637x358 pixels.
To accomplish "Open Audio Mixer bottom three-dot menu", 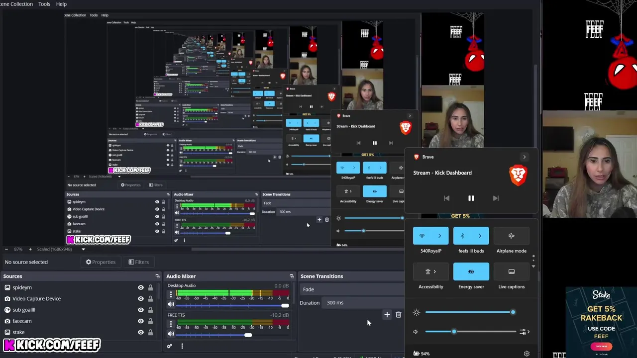I will point(182,346).
